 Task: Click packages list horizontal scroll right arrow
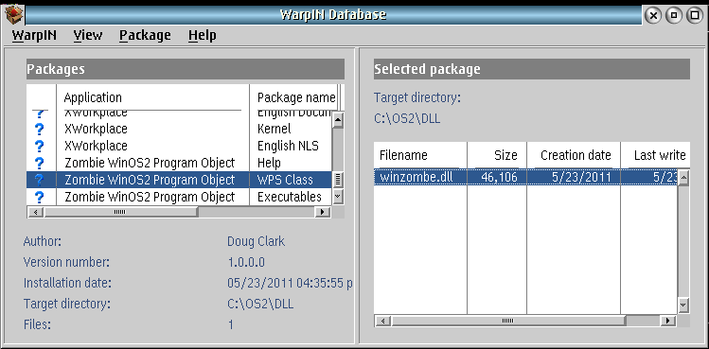(323, 212)
